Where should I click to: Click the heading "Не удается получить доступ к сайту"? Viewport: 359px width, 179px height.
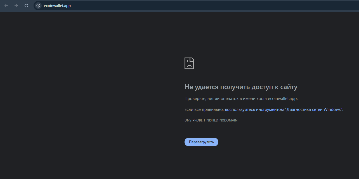(241, 87)
